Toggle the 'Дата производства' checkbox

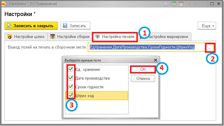coord(70,78)
